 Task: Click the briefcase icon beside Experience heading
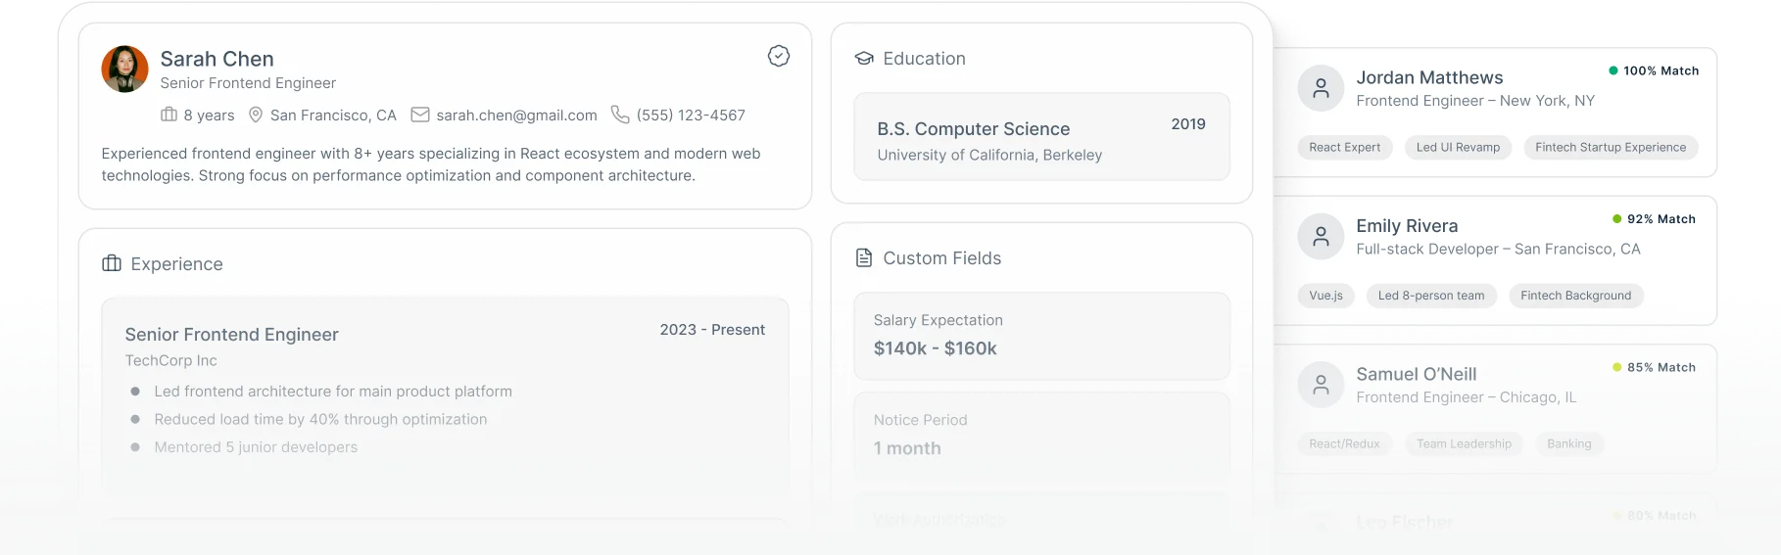112,263
